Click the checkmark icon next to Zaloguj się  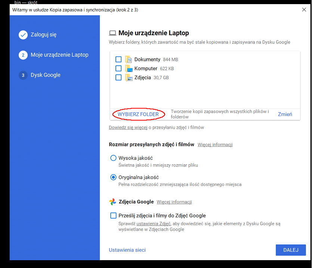23,35
